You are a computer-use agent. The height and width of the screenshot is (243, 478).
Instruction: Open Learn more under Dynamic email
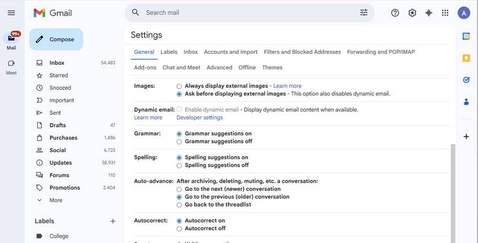148,117
